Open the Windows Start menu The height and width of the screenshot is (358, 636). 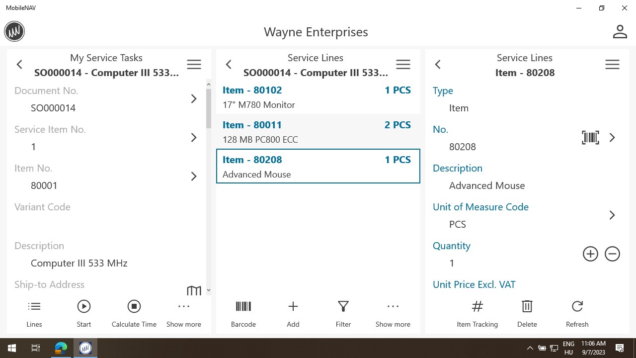[x=12, y=348]
